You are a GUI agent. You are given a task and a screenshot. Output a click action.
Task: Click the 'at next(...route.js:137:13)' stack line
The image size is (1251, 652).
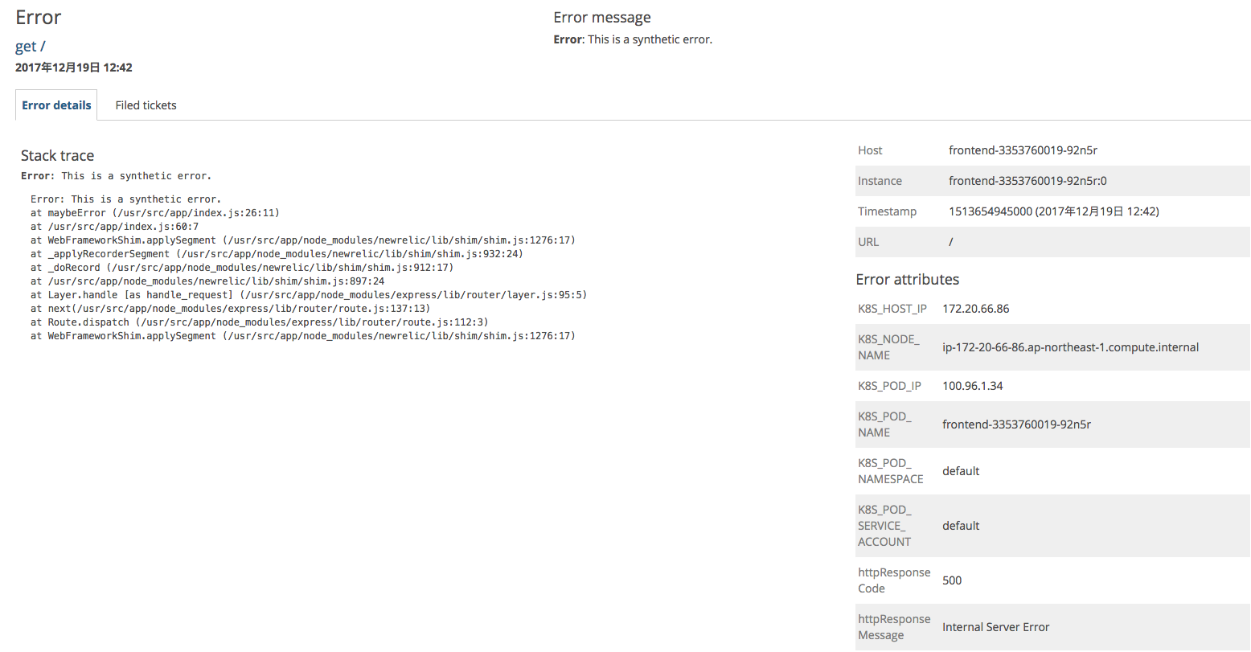point(231,309)
